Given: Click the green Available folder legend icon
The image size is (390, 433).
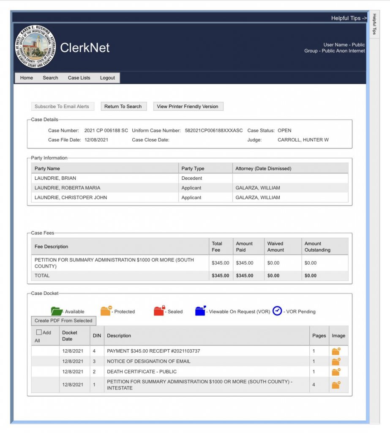Looking at the screenshot, I should coord(57,311).
